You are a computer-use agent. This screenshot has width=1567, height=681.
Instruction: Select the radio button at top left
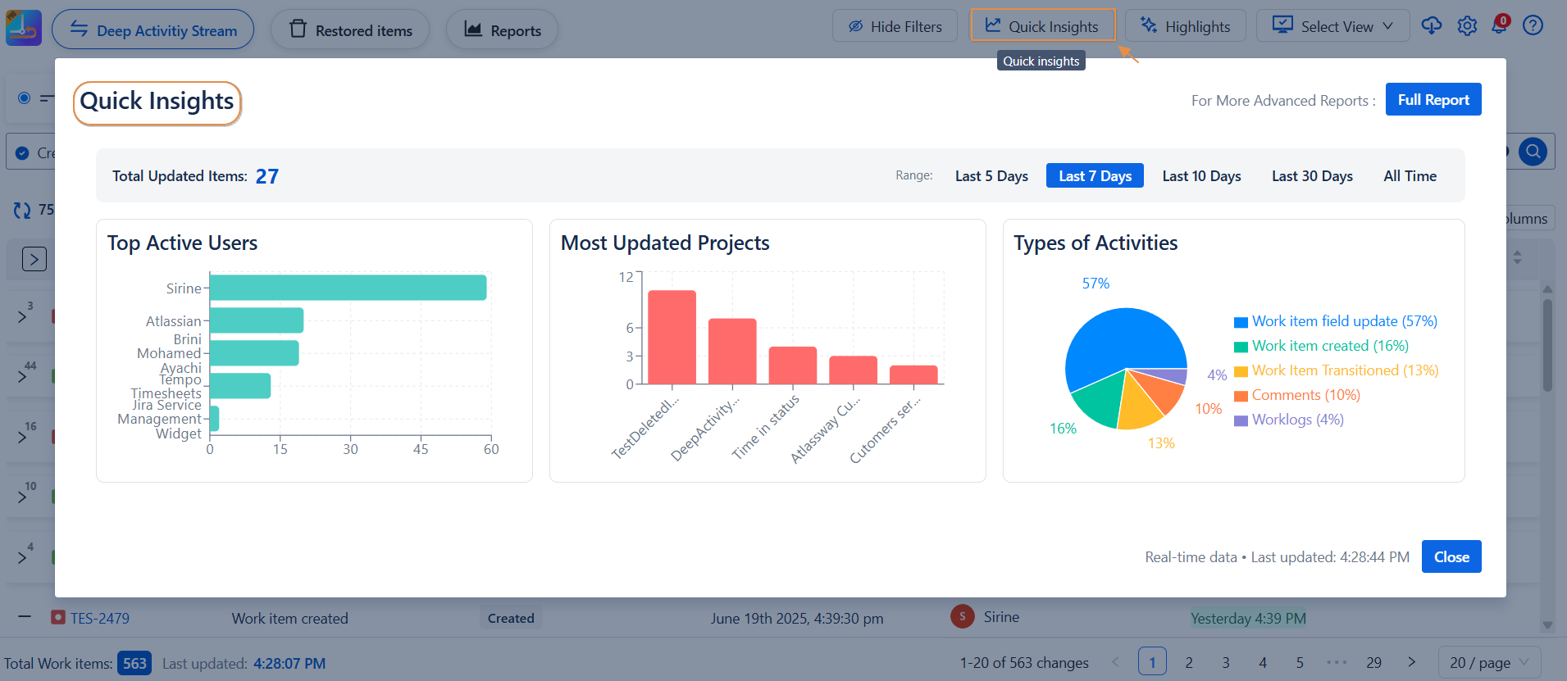[25, 98]
